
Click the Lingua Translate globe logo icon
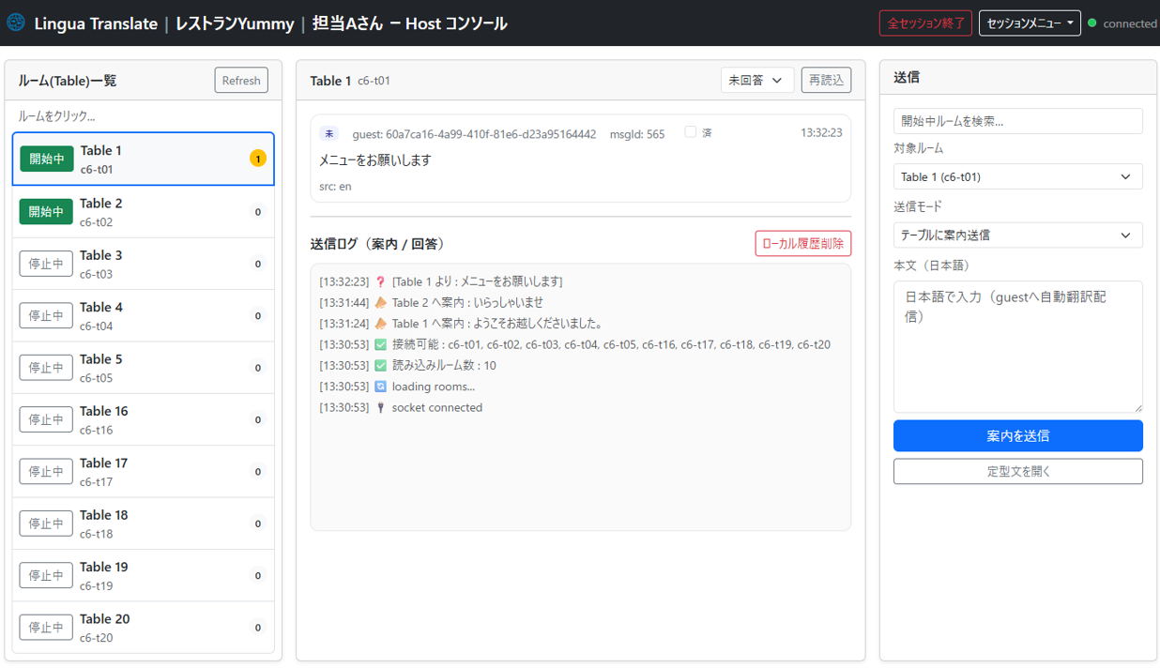point(15,23)
